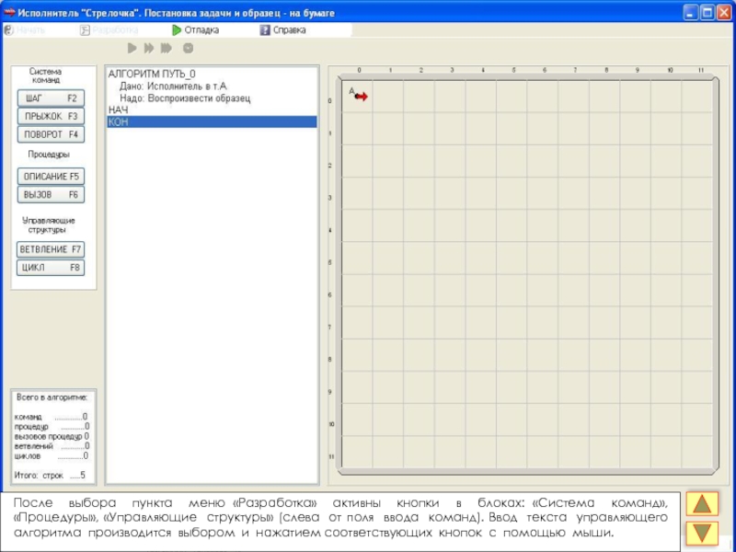The width and height of the screenshot is (736, 552).
Task: Click the red arrow performer at point A
Action: 361,97
